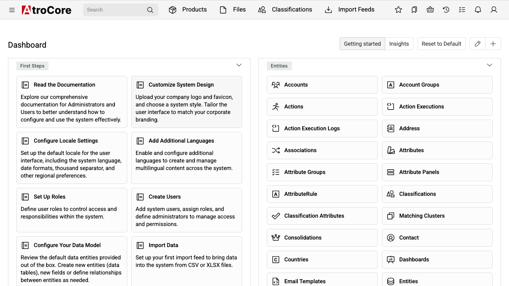
Task: Open favorites star icon
Action: [x=398, y=10]
